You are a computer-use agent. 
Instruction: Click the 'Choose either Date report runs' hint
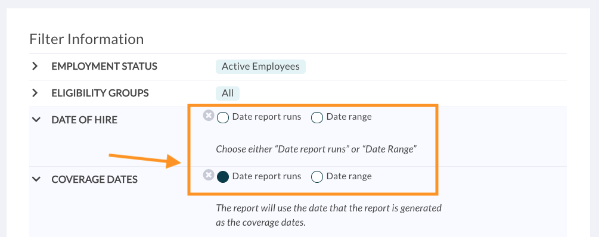[x=316, y=149]
